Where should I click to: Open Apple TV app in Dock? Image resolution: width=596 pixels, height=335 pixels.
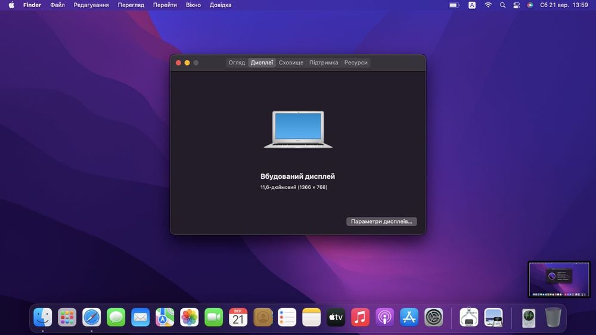click(336, 317)
